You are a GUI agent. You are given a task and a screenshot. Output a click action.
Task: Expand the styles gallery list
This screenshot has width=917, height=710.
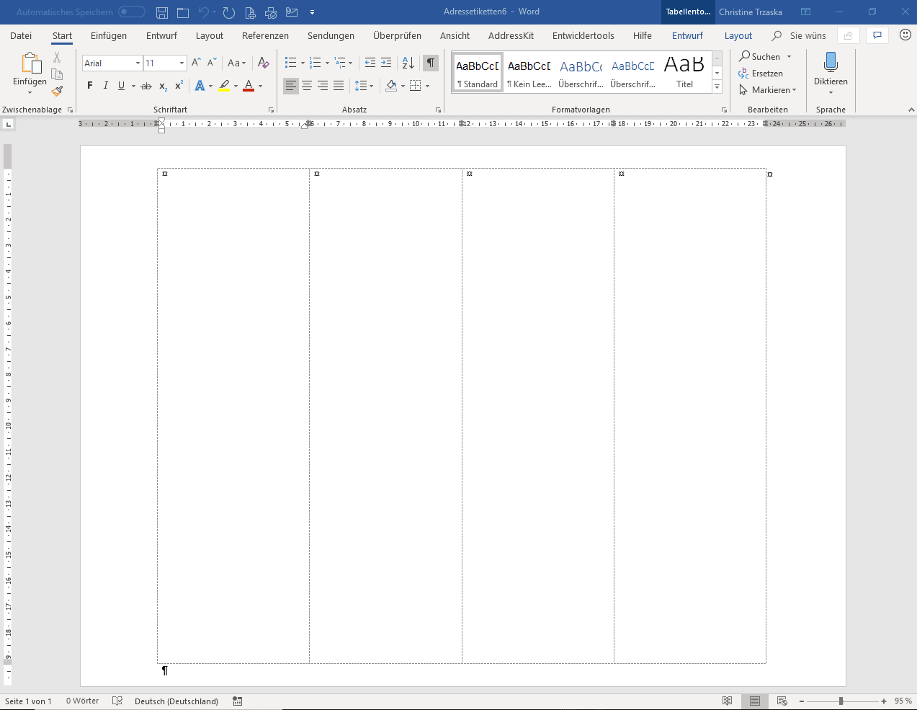[x=717, y=87]
